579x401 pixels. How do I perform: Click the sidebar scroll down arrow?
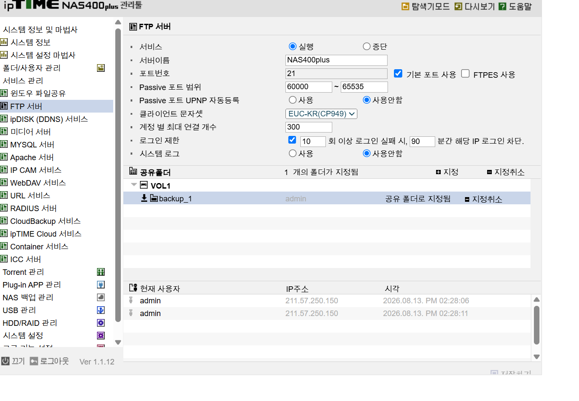click(118, 342)
